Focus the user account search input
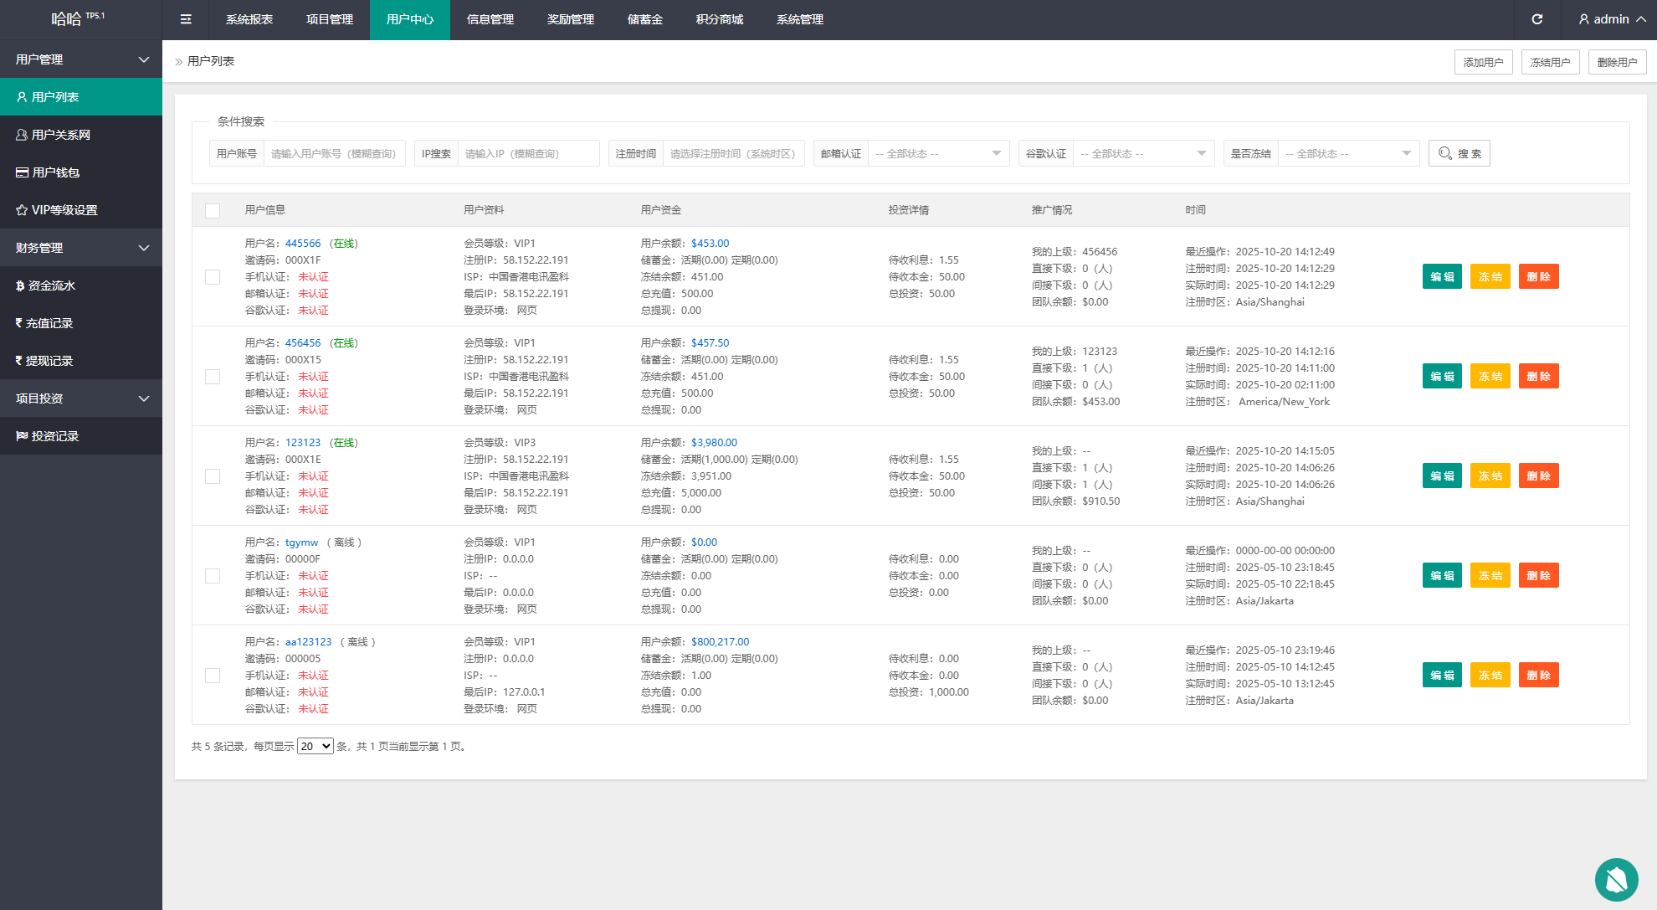The width and height of the screenshot is (1657, 910). pos(334,154)
